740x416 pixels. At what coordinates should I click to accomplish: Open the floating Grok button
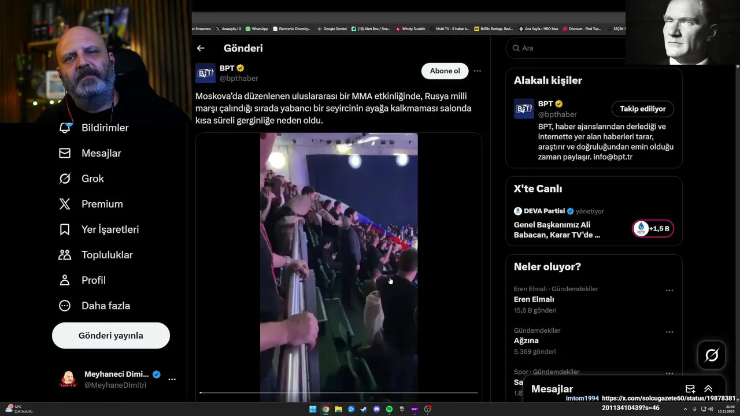pos(712,355)
